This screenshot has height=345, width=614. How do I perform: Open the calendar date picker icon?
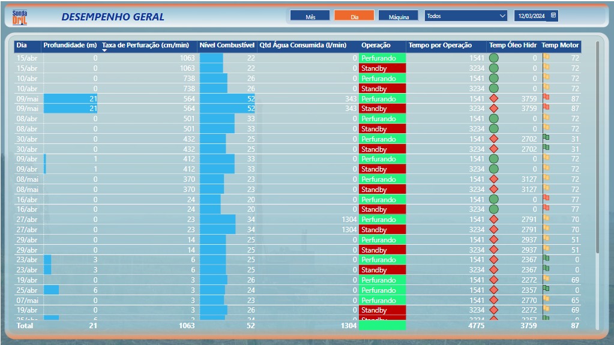coord(553,15)
